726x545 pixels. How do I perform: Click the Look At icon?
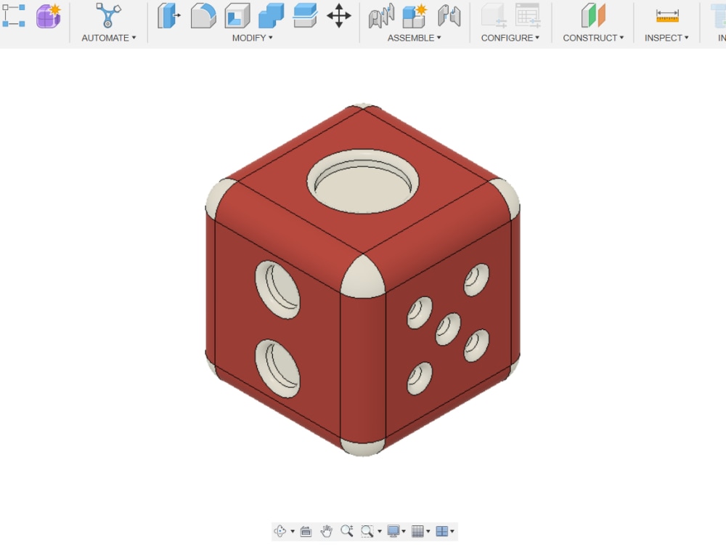tap(306, 531)
